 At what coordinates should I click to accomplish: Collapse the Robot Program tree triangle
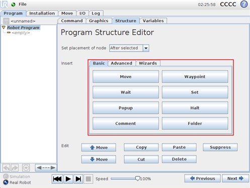tap(4, 28)
